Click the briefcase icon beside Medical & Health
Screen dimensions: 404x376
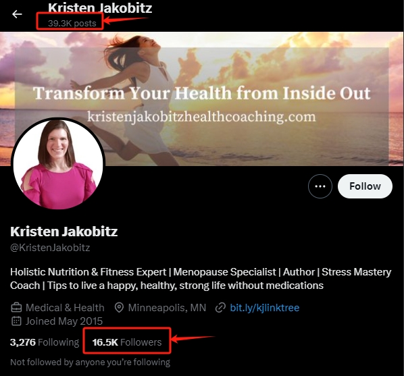[16, 308]
